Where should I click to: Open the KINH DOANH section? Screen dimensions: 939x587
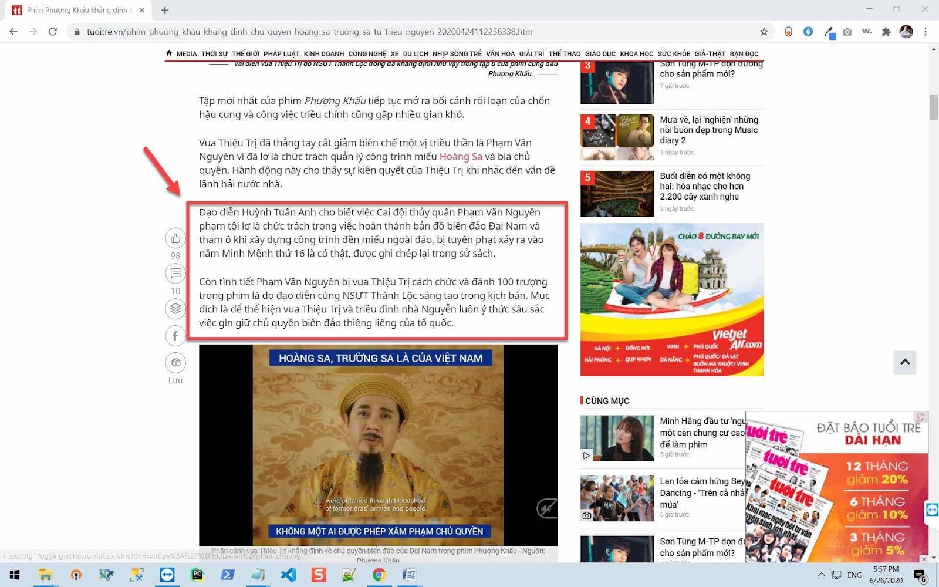click(324, 54)
